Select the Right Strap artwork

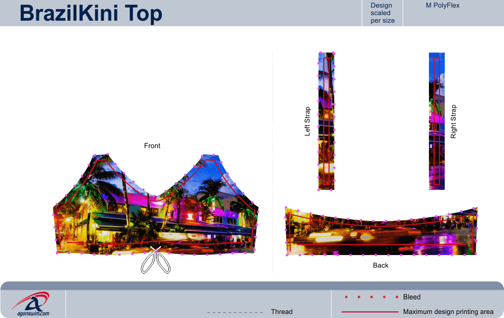437,121
